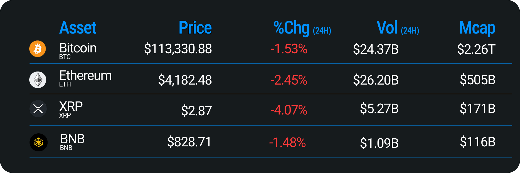The height and width of the screenshot is (173, 520).
Task: Click the Vol (24H) column header
Action: [398, 28]
